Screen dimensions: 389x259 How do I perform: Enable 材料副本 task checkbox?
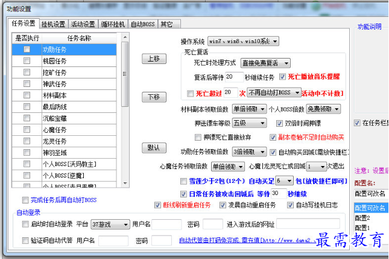[27, 95]
